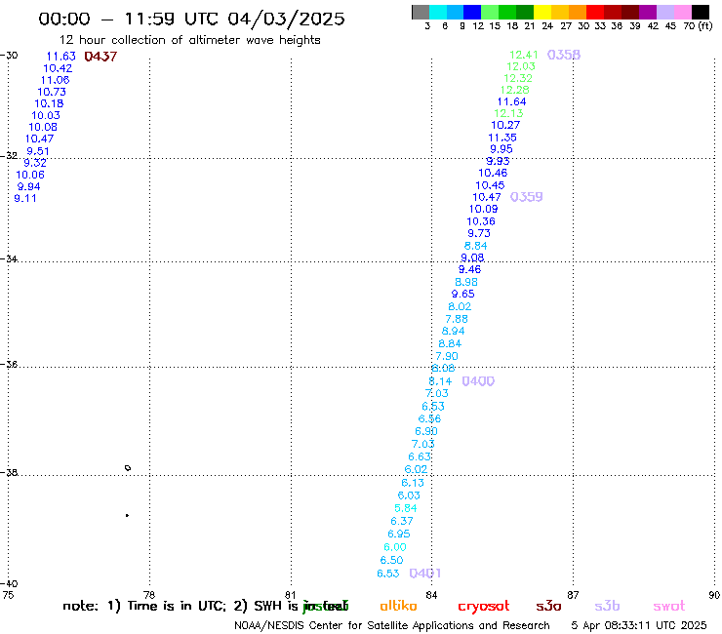Select the 0400 pass time label

[478, 381]
